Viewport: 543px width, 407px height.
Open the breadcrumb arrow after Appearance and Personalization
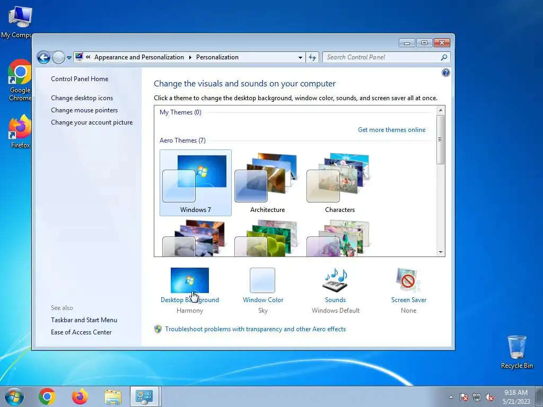[x=190, y=57]
